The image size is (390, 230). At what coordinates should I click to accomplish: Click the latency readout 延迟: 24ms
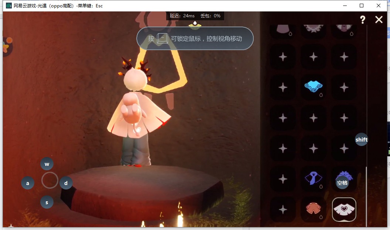click(x=182, y=15)
